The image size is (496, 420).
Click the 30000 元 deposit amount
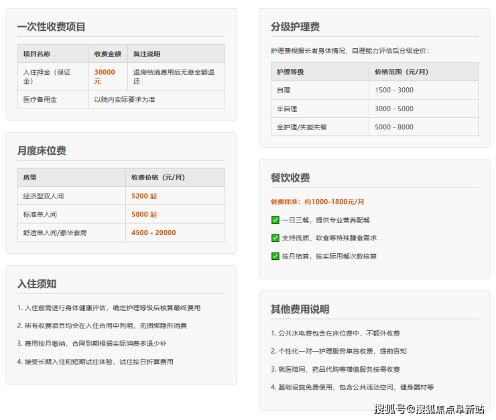(105, 77)
